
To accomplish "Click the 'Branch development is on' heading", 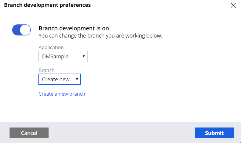I will 74,29.
